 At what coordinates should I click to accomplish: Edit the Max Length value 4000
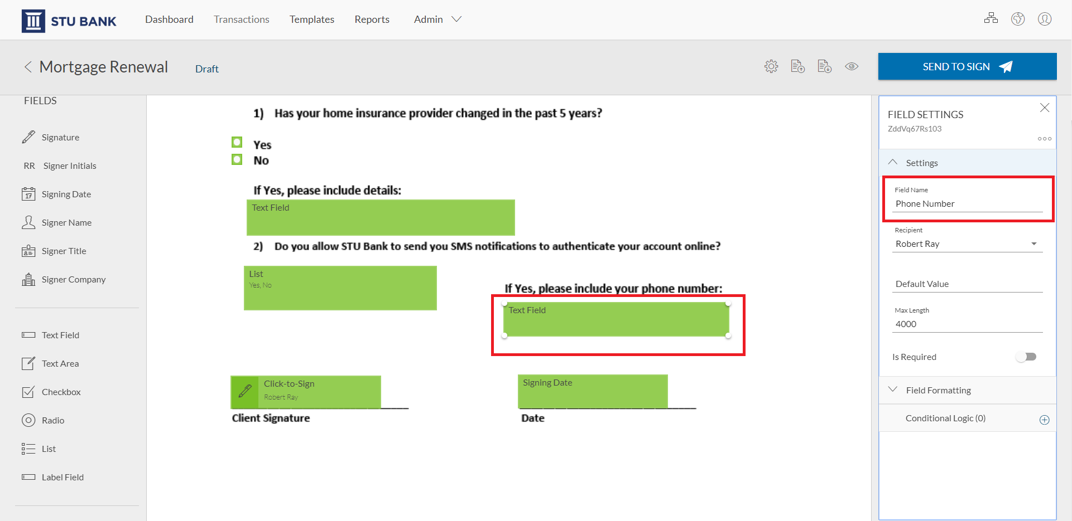(x=967, y=324)
